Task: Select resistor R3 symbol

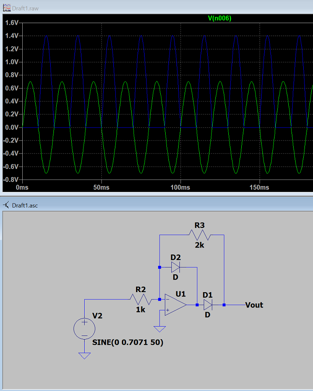Action: [200, 235]
